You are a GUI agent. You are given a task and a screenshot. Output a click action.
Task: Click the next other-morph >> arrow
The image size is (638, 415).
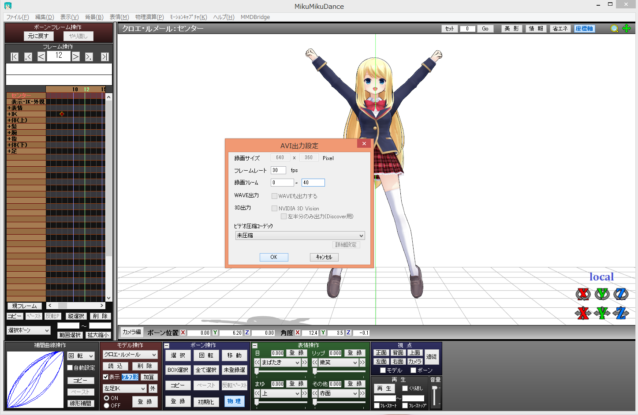362,393
